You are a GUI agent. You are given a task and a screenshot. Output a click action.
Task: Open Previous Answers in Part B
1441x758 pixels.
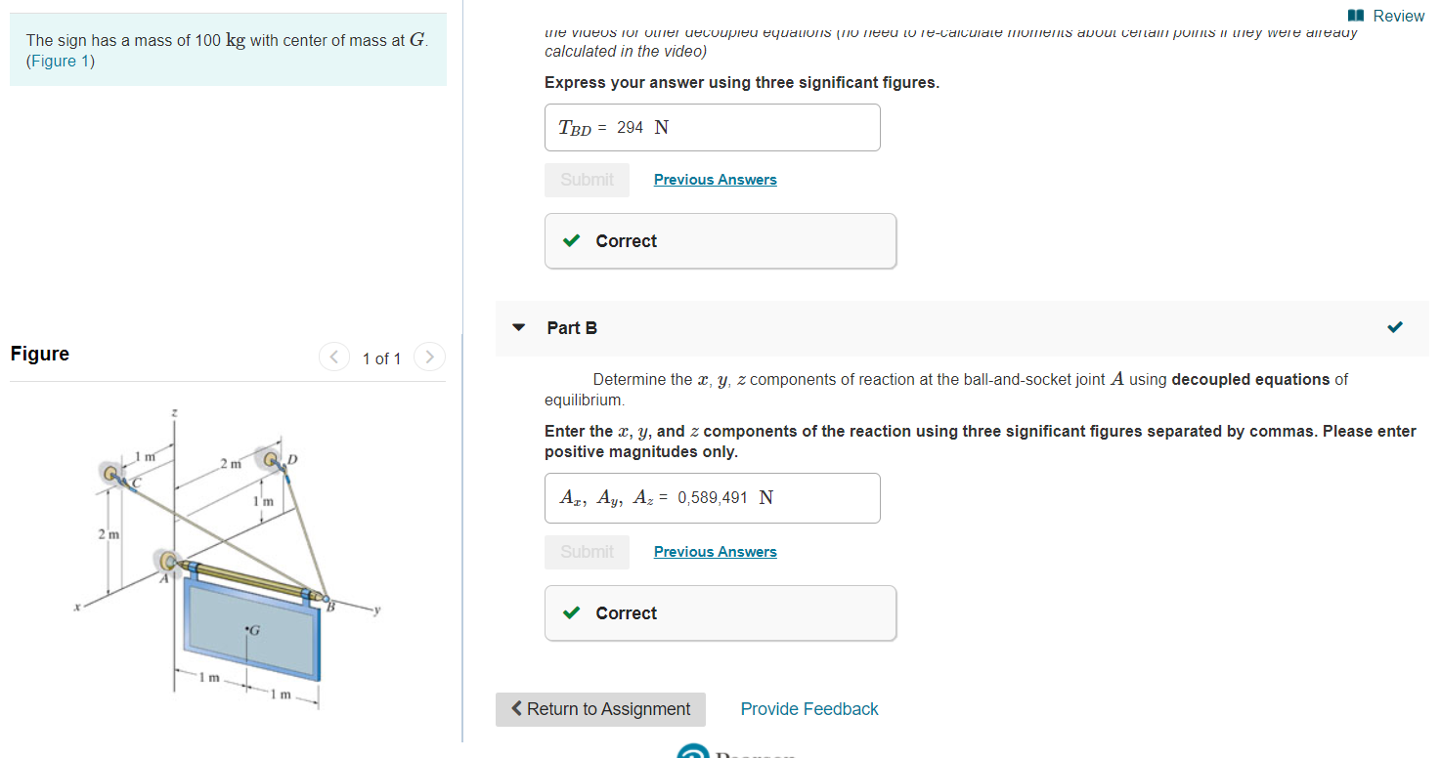pos(715,551)
